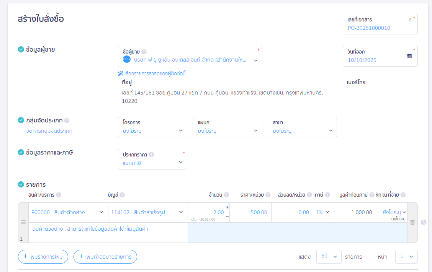The image size is (432, 272).
Task: Grab the drag handle icon of row 1
Action: [23, 222]
